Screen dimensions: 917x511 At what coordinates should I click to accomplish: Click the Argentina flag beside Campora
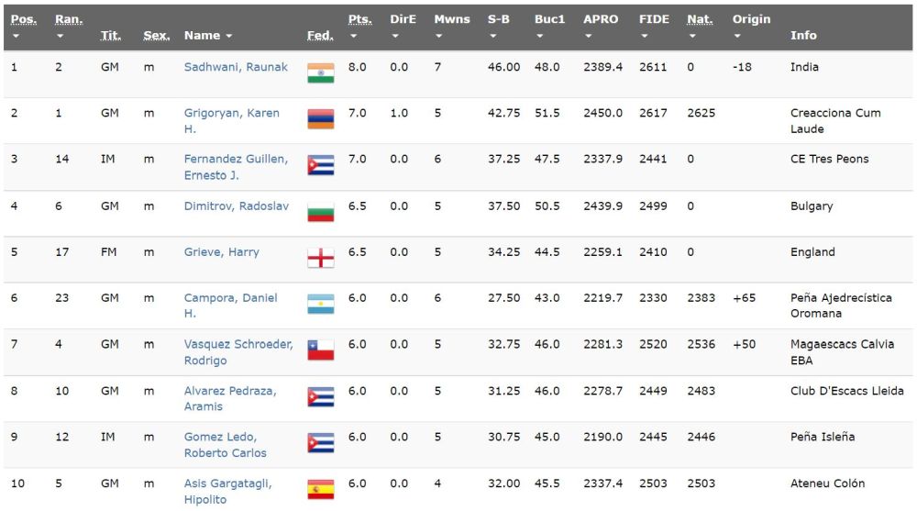(321, 304)
